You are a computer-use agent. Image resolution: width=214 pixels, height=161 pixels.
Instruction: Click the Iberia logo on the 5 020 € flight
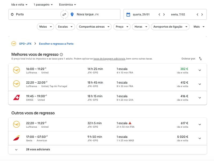[16, 138]
